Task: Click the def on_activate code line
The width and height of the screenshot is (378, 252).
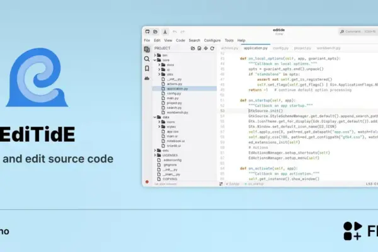Action: tap(269, 169)
